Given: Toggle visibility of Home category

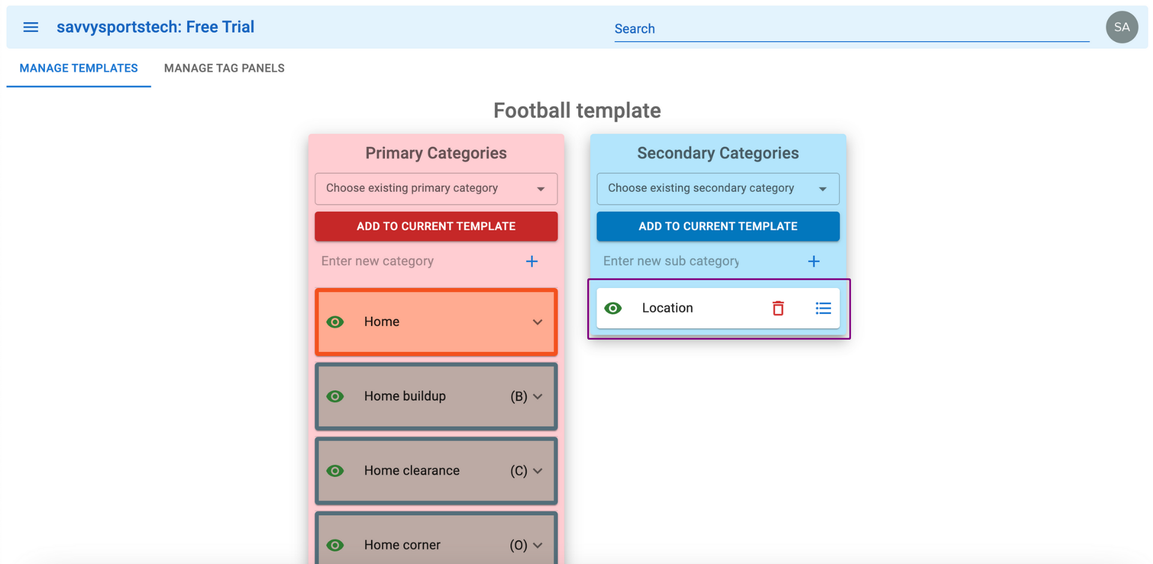Looking at the screenshot, I should pos(335,322).
